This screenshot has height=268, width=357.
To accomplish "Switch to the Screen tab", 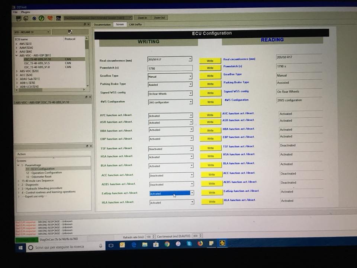I will pyautogui.click(x=120, y=24).
